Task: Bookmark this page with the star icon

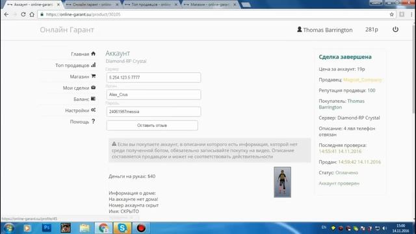Action: click(x=391, y=14)
